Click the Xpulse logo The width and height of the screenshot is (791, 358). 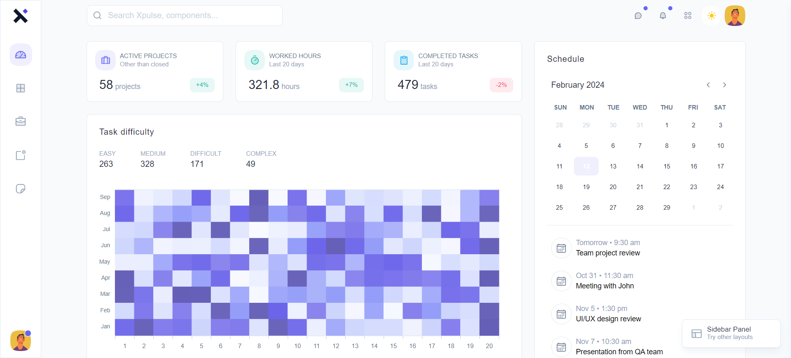click(20, 16)
